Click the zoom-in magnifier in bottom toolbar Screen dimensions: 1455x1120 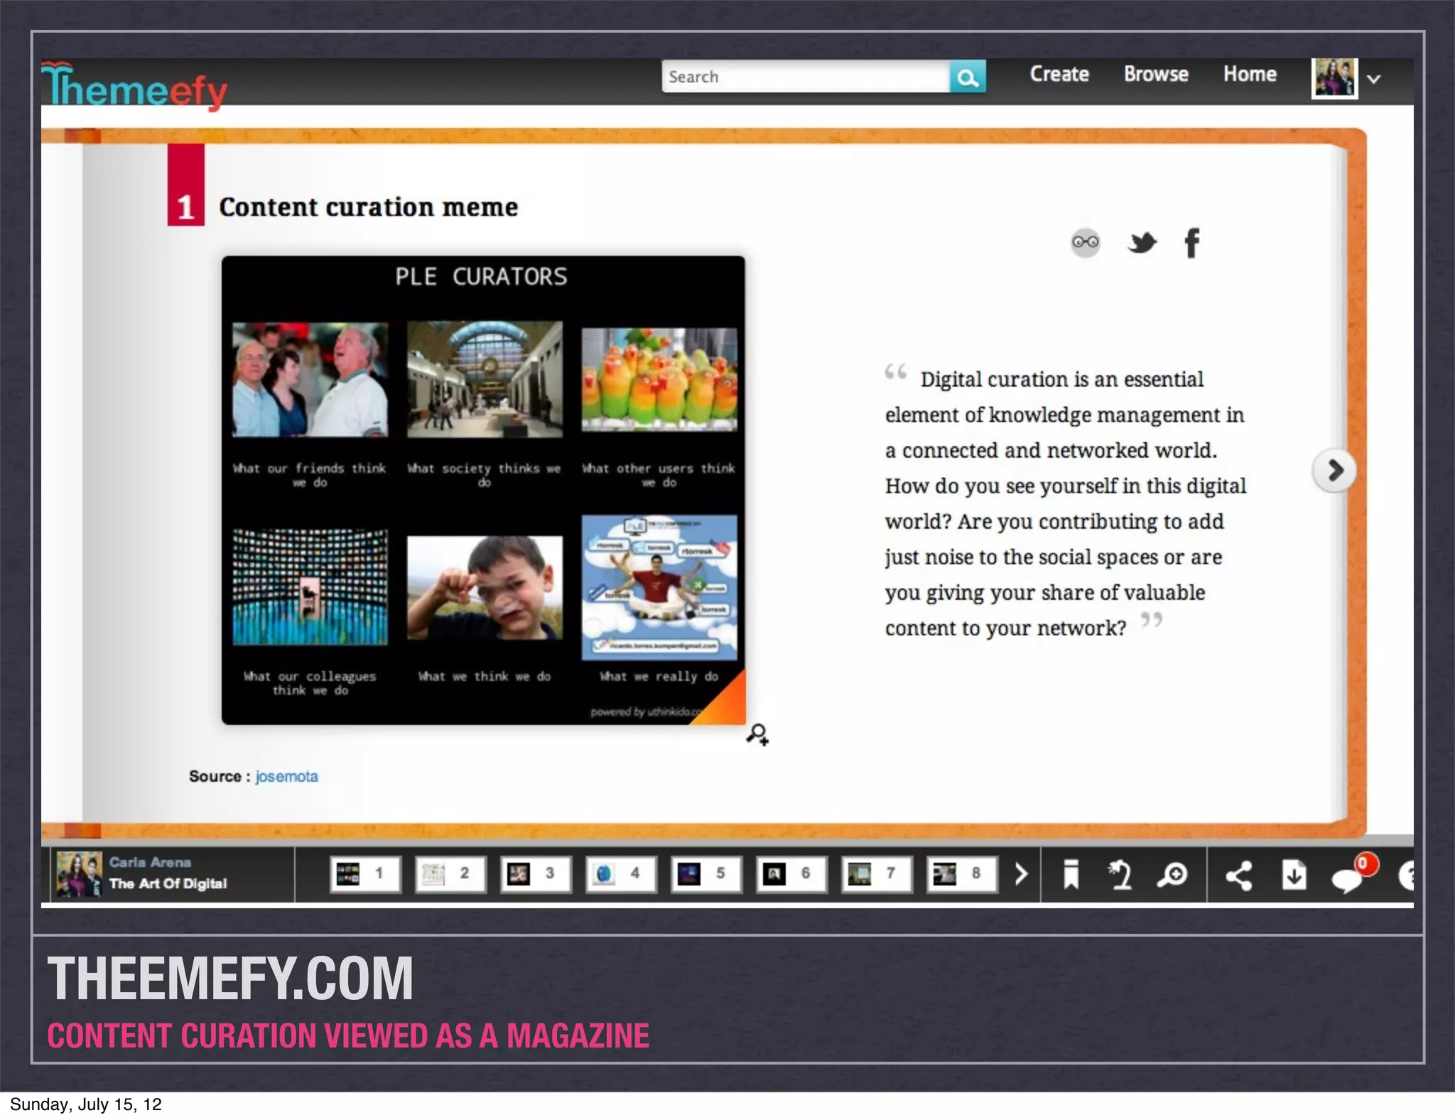point(1172,875)
